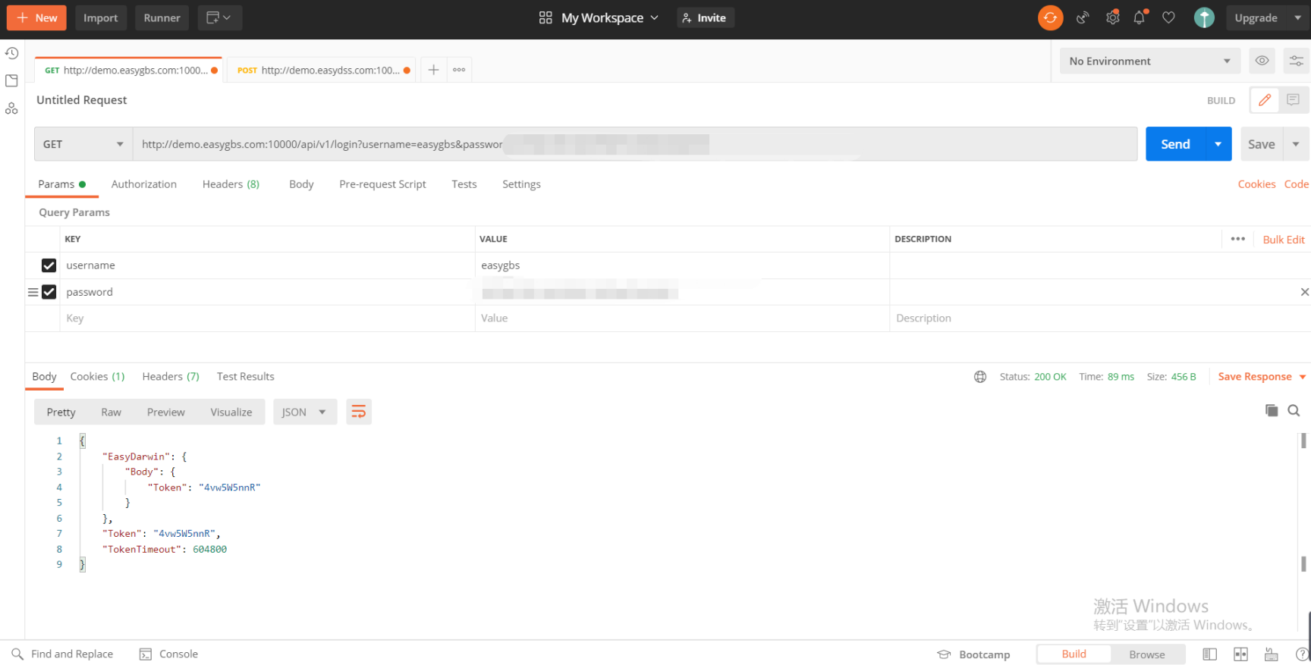Viewport: 1311px width, 665px height.
Task: Open the JSON format dropdown
Action: pyautogui.click(x=304, y=412)
